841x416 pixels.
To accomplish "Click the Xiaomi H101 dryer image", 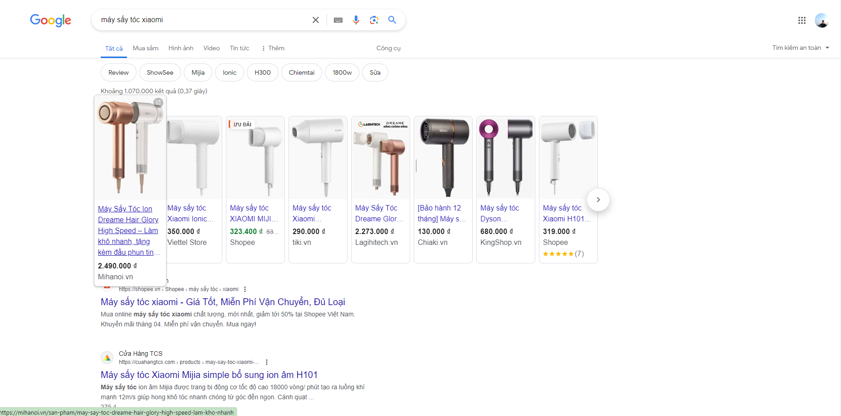I will click(568, 158).
